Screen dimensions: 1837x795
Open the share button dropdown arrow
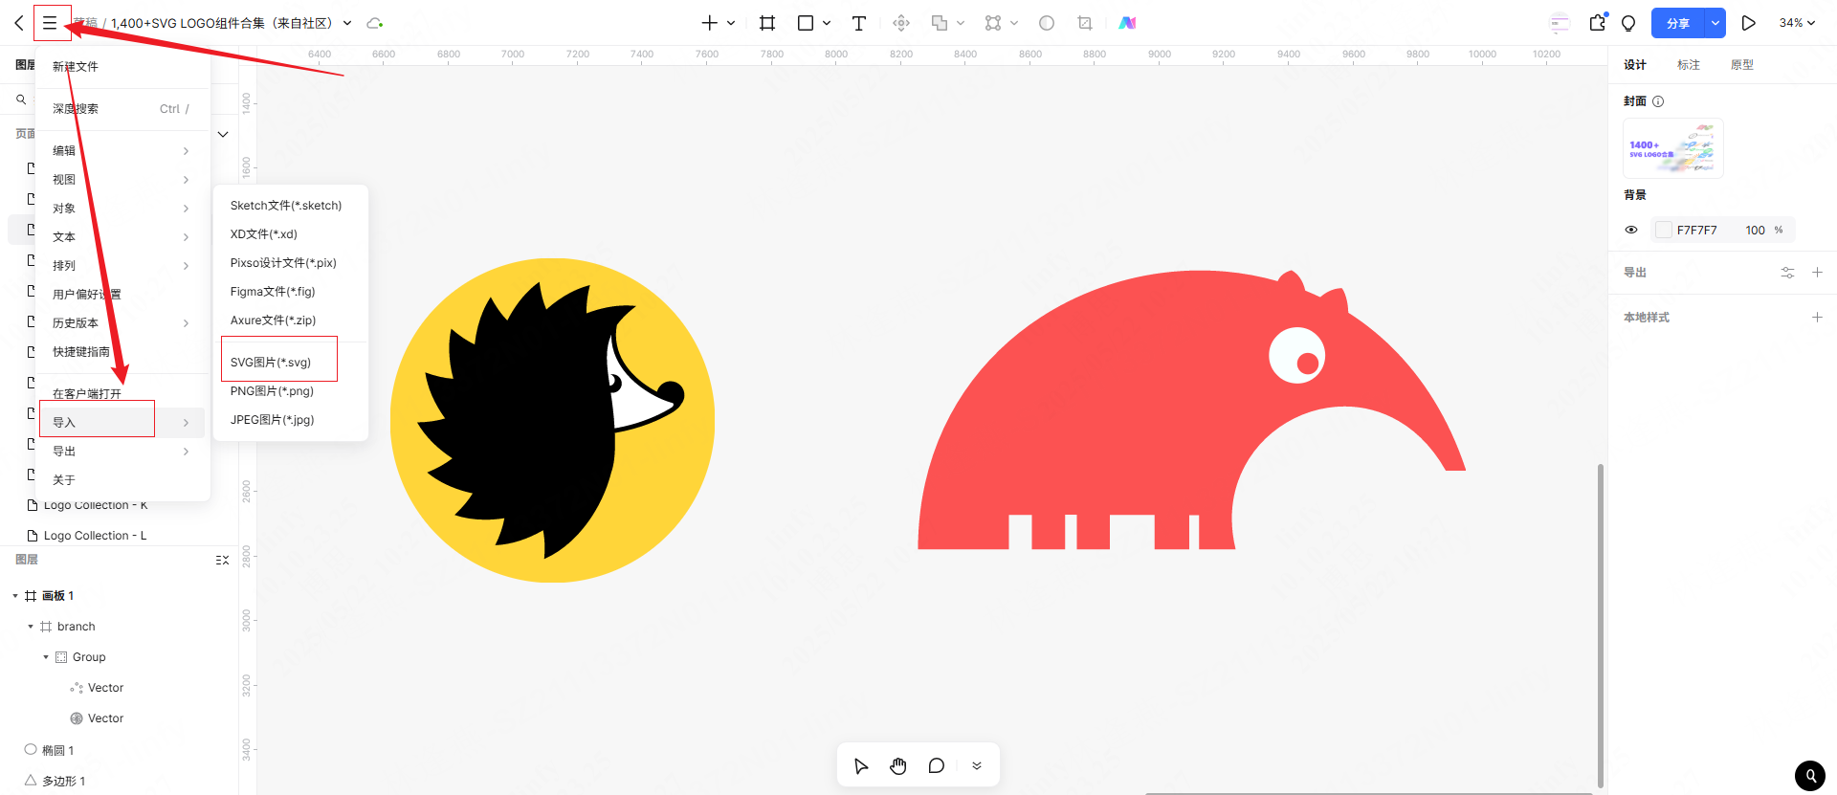(x=1715, y=23)
